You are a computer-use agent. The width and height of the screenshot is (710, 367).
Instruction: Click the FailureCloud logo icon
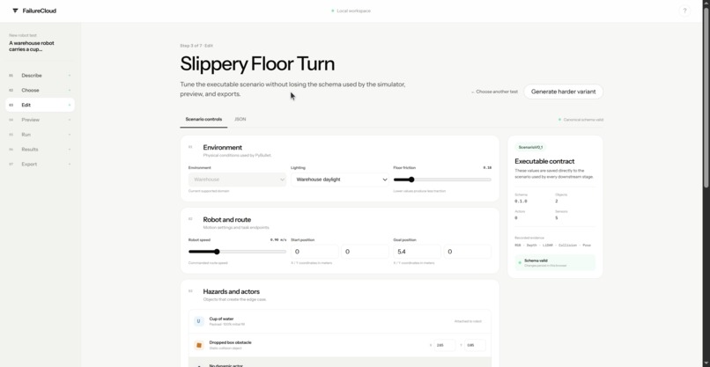click(x=15, y=11)
